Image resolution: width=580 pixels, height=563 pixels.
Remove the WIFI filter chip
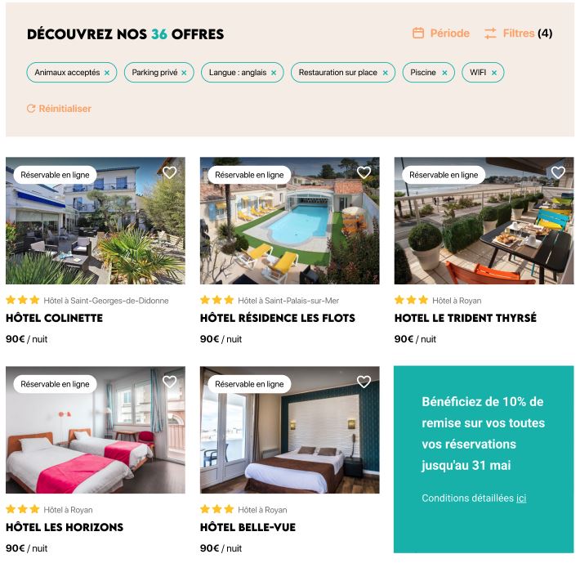point(493,73)
